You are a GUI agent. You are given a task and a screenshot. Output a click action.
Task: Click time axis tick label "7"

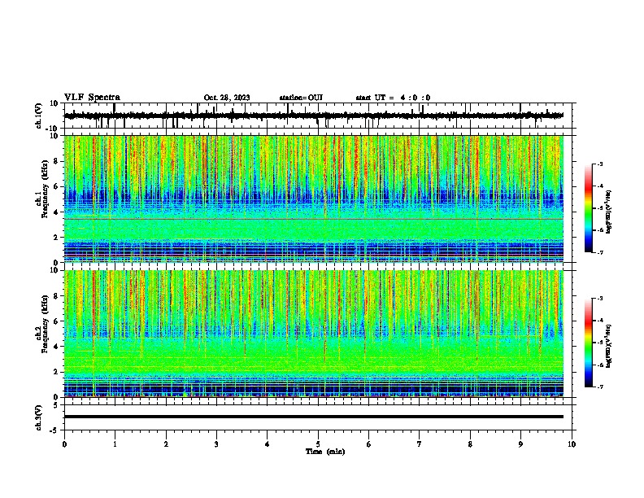(420, 444)
